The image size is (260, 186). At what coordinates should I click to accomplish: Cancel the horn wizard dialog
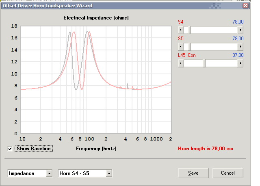[x=227, y=173]
